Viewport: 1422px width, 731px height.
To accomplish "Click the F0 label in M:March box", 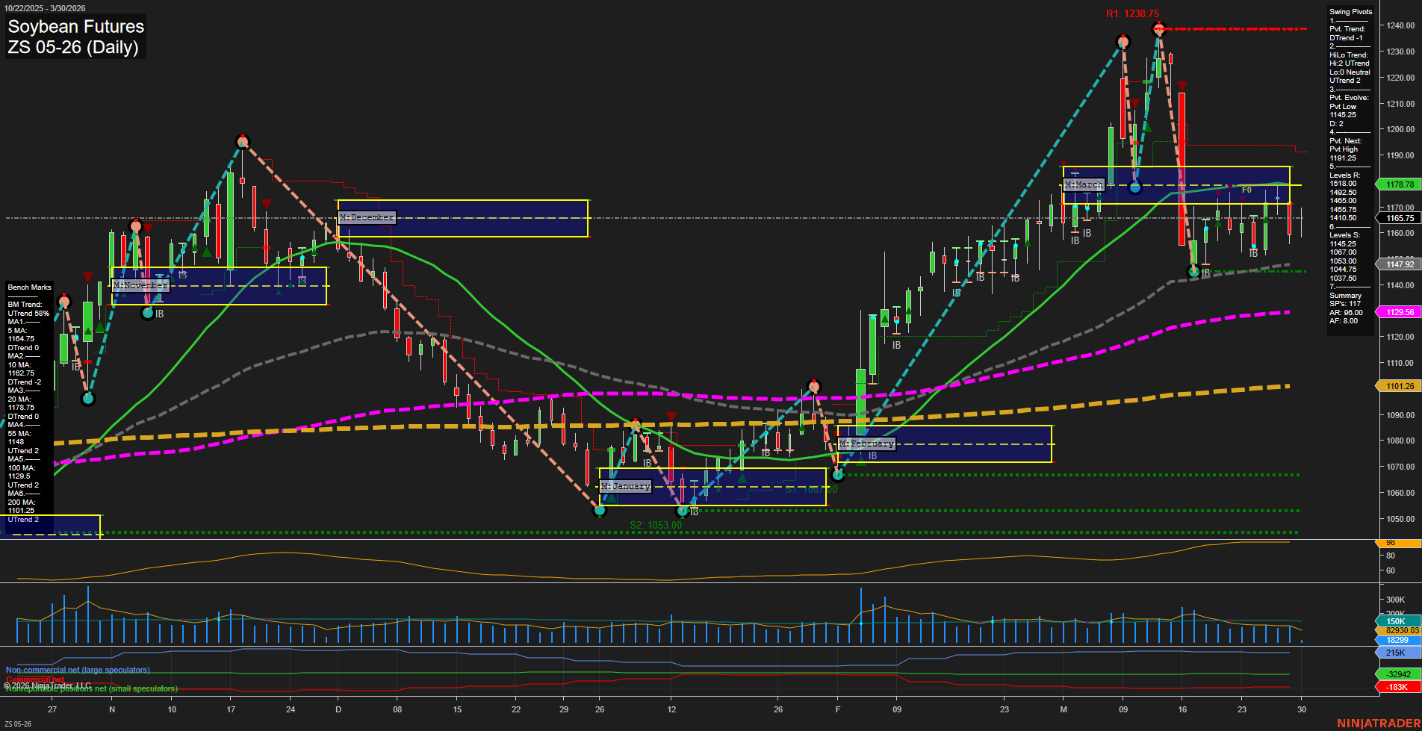I will tap(1246, 190).
